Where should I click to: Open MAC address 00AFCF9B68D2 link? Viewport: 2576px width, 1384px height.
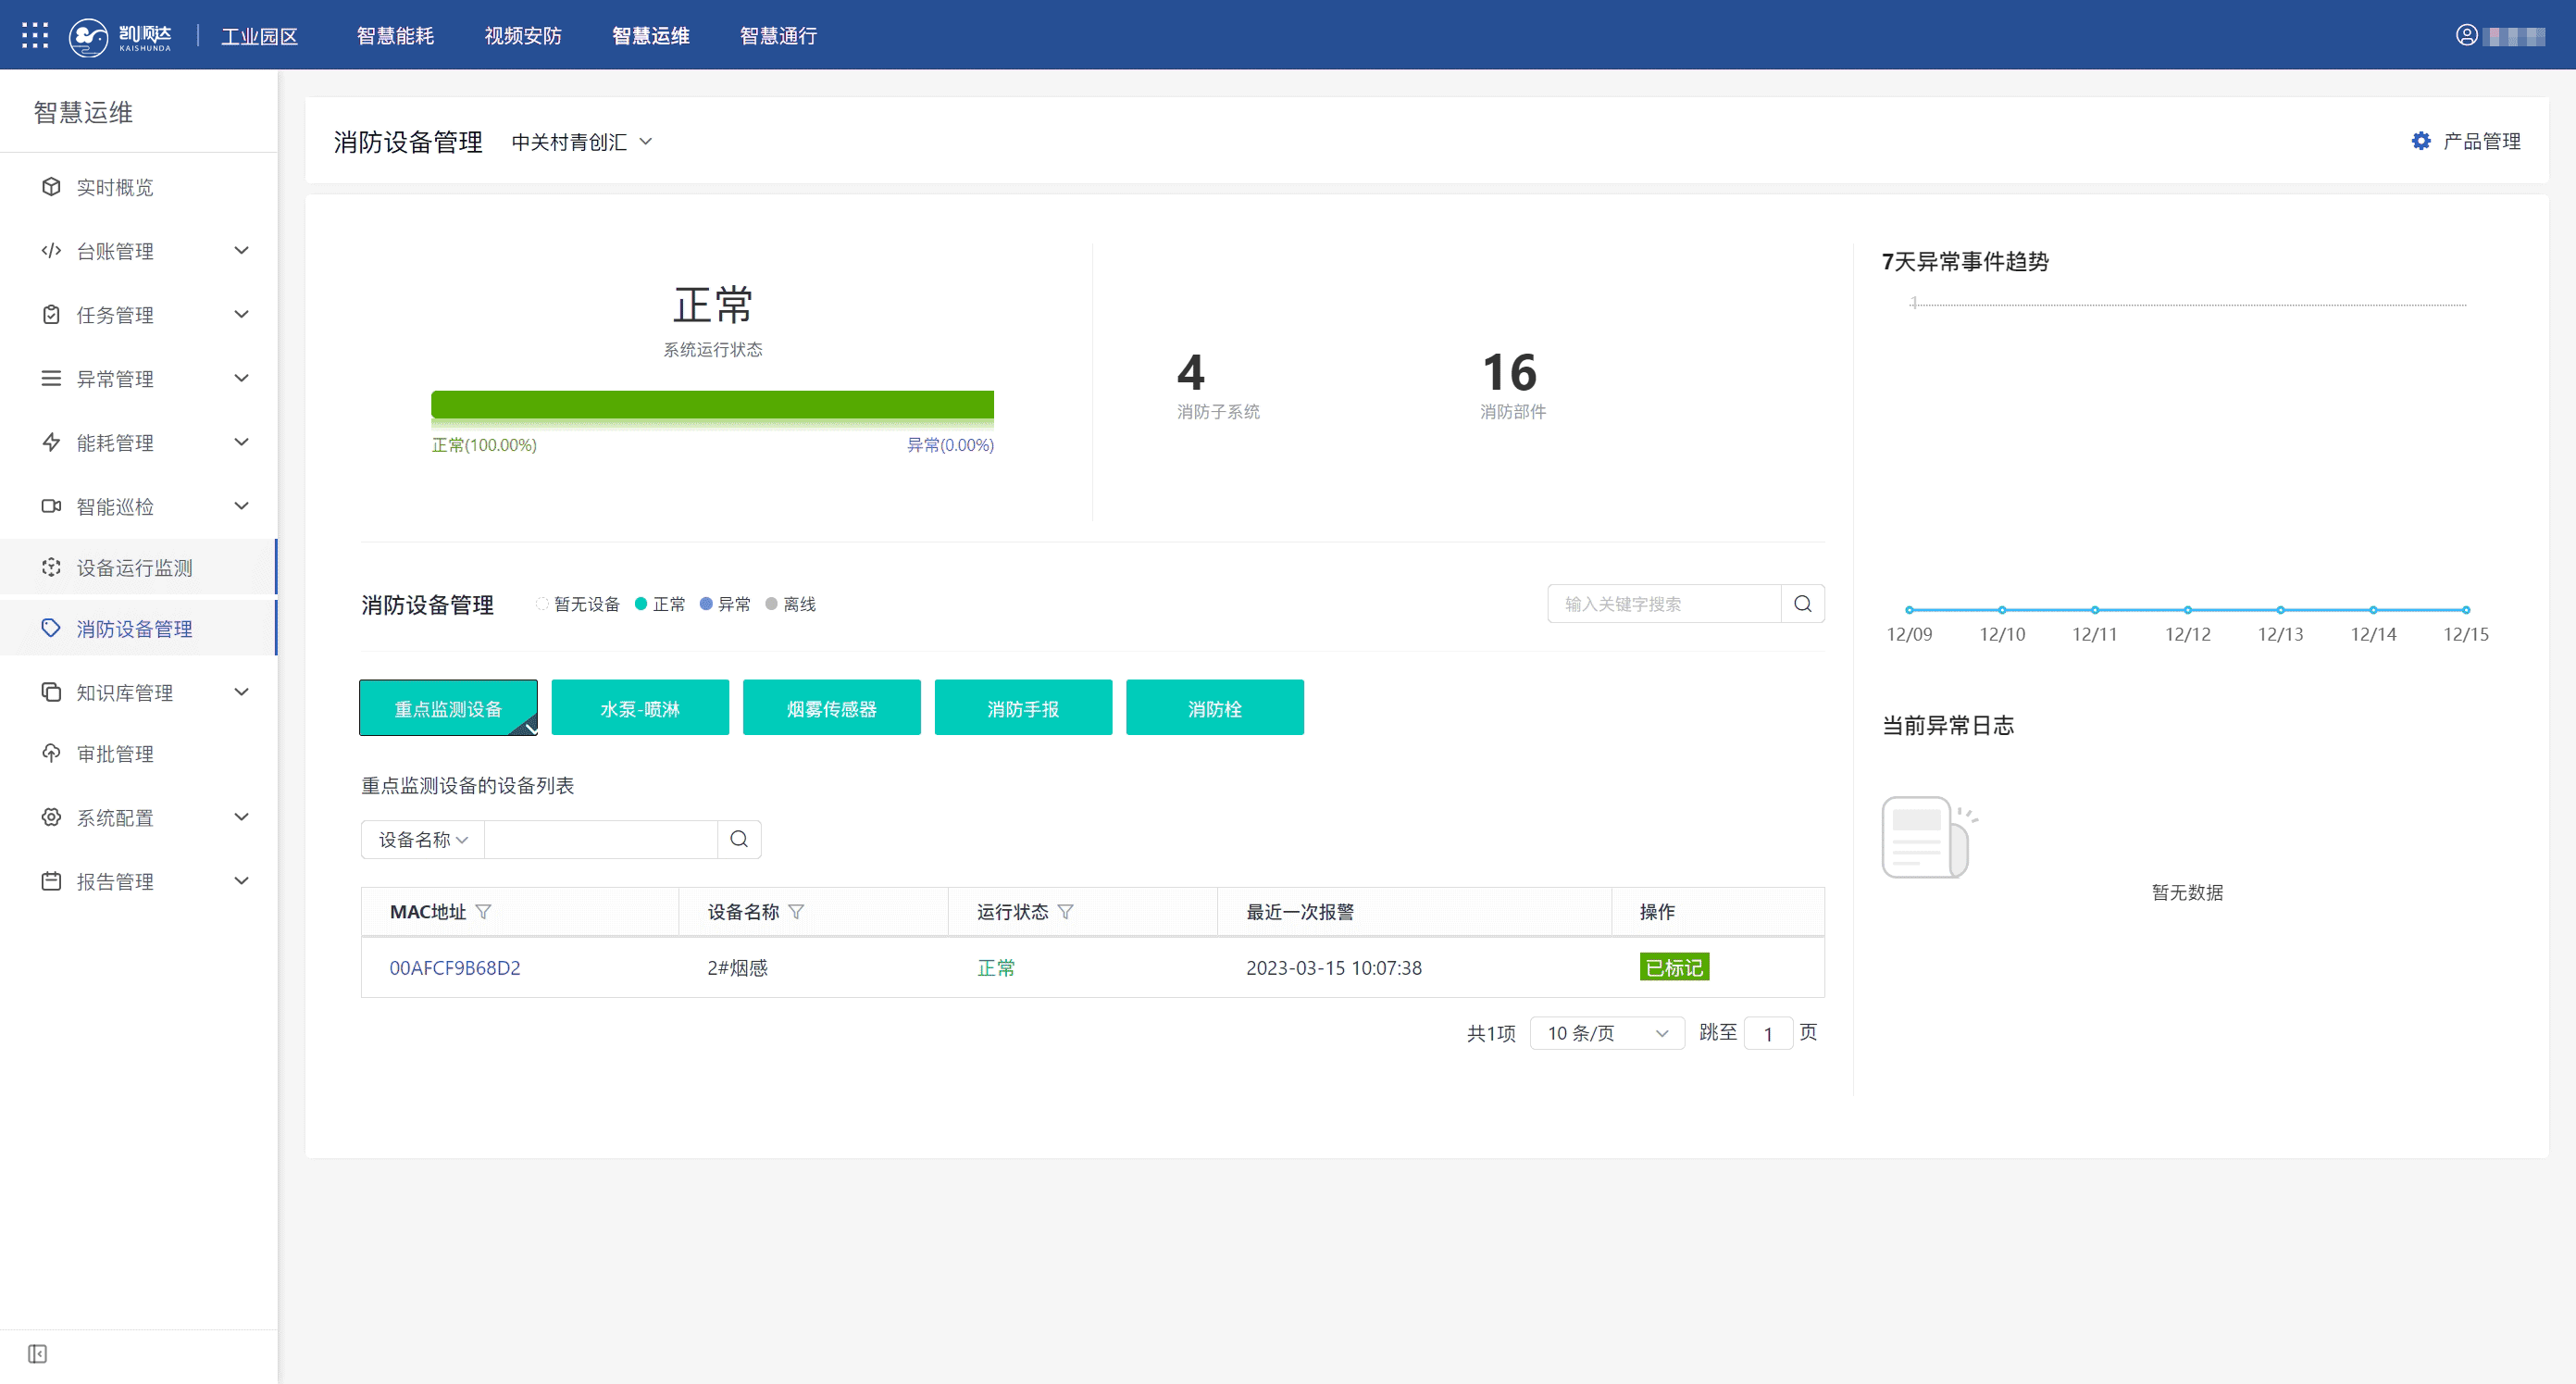pos(455,968)
